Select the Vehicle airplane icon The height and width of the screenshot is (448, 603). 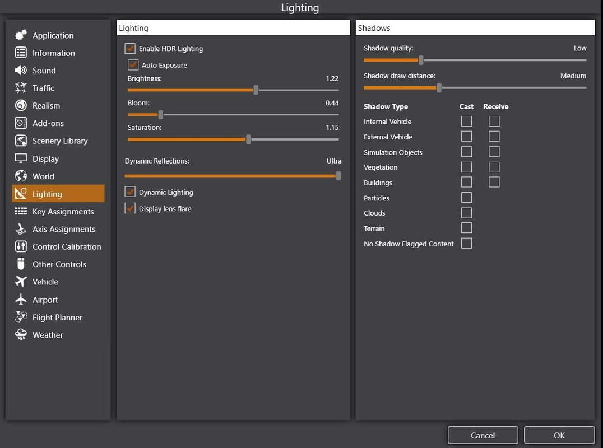(x=21, y=282)
